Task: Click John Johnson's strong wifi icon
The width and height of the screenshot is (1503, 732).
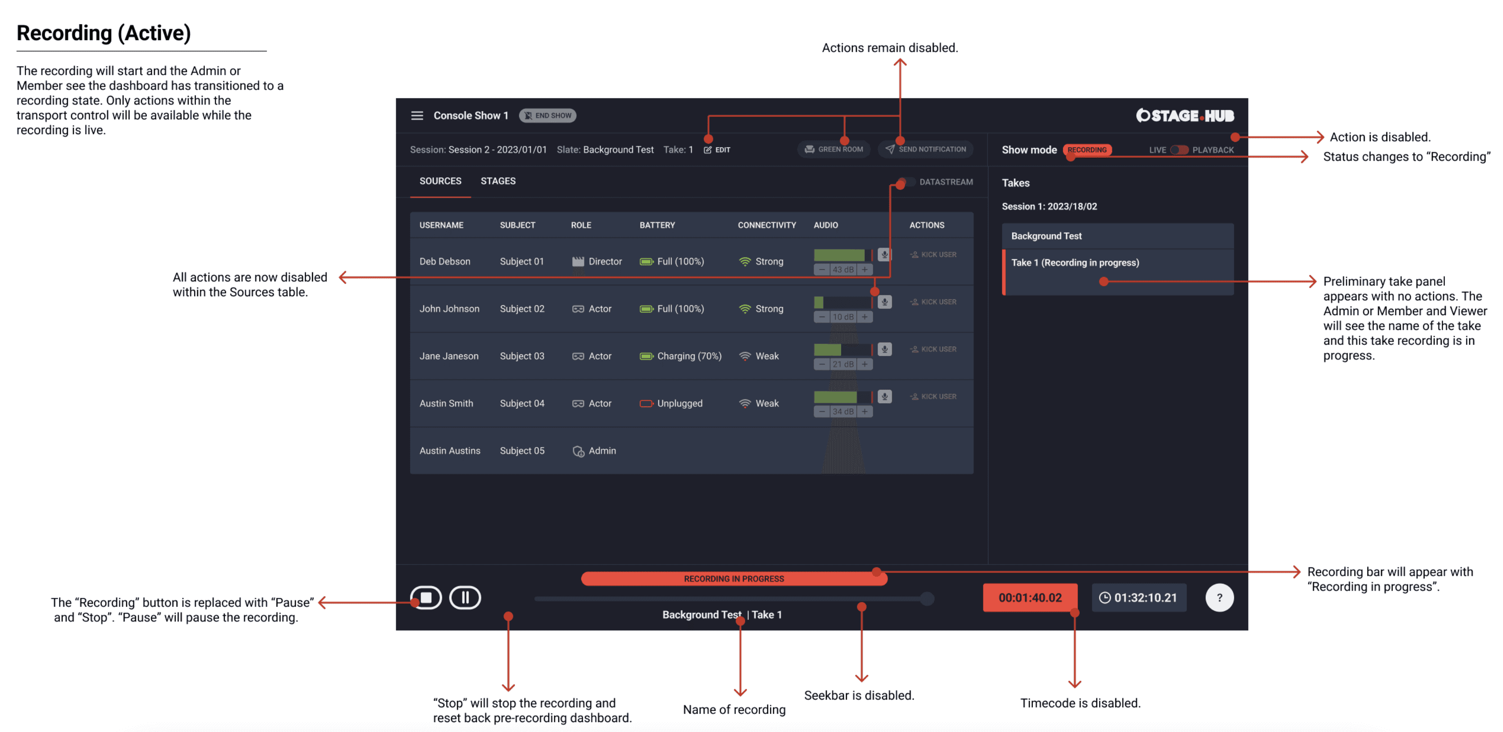Action: click(x=744, y=308)
